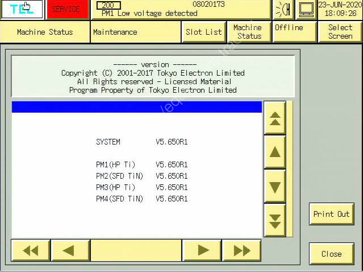Click the red SERVICE mode indicator

pyautogui.click(x=68, y=10)
